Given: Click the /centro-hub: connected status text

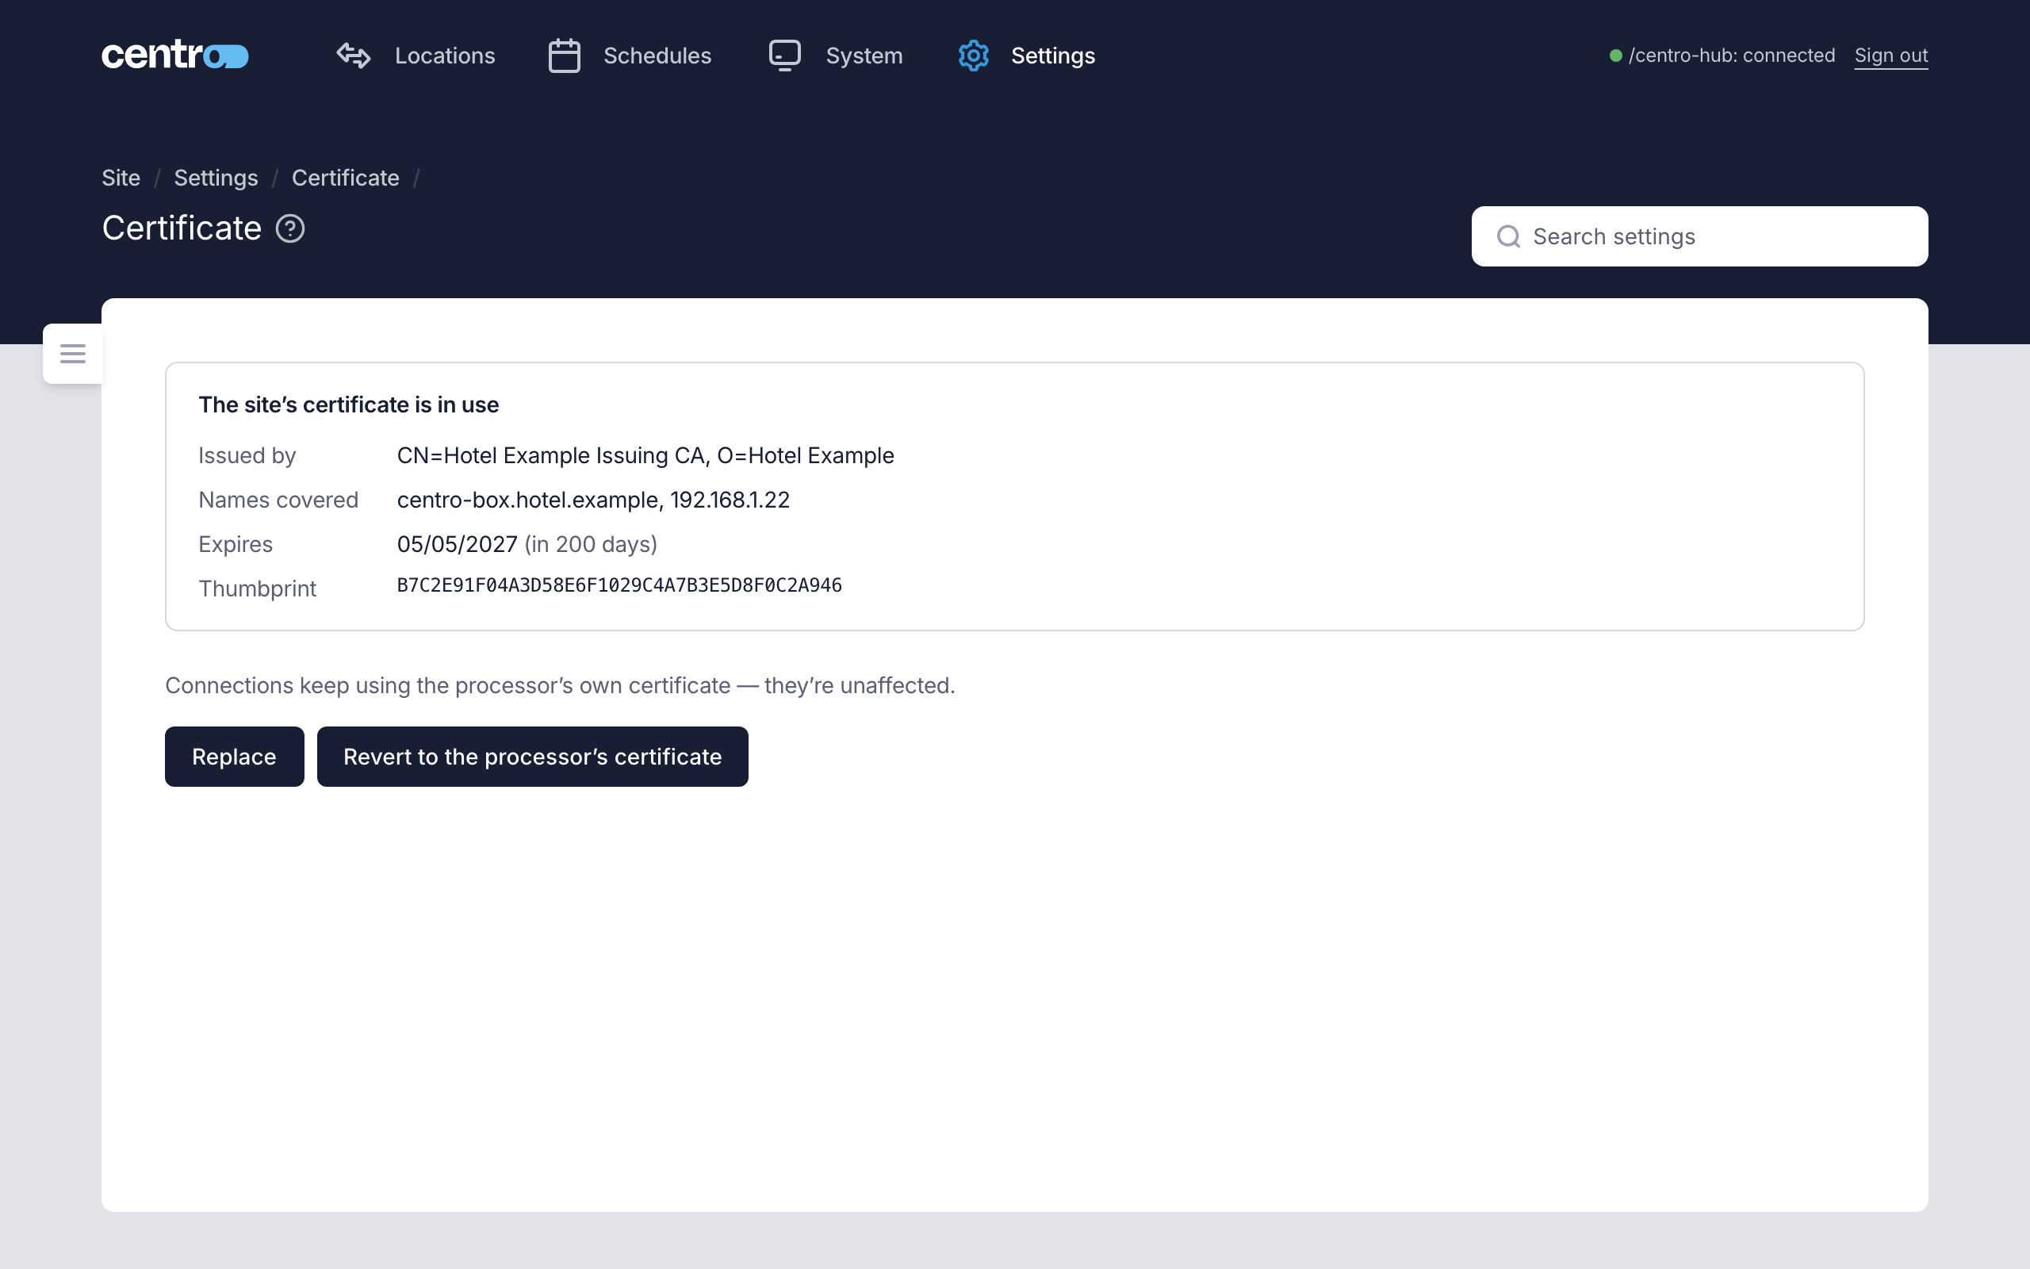Looking at the screenshot, I should tap(1731, 56).
